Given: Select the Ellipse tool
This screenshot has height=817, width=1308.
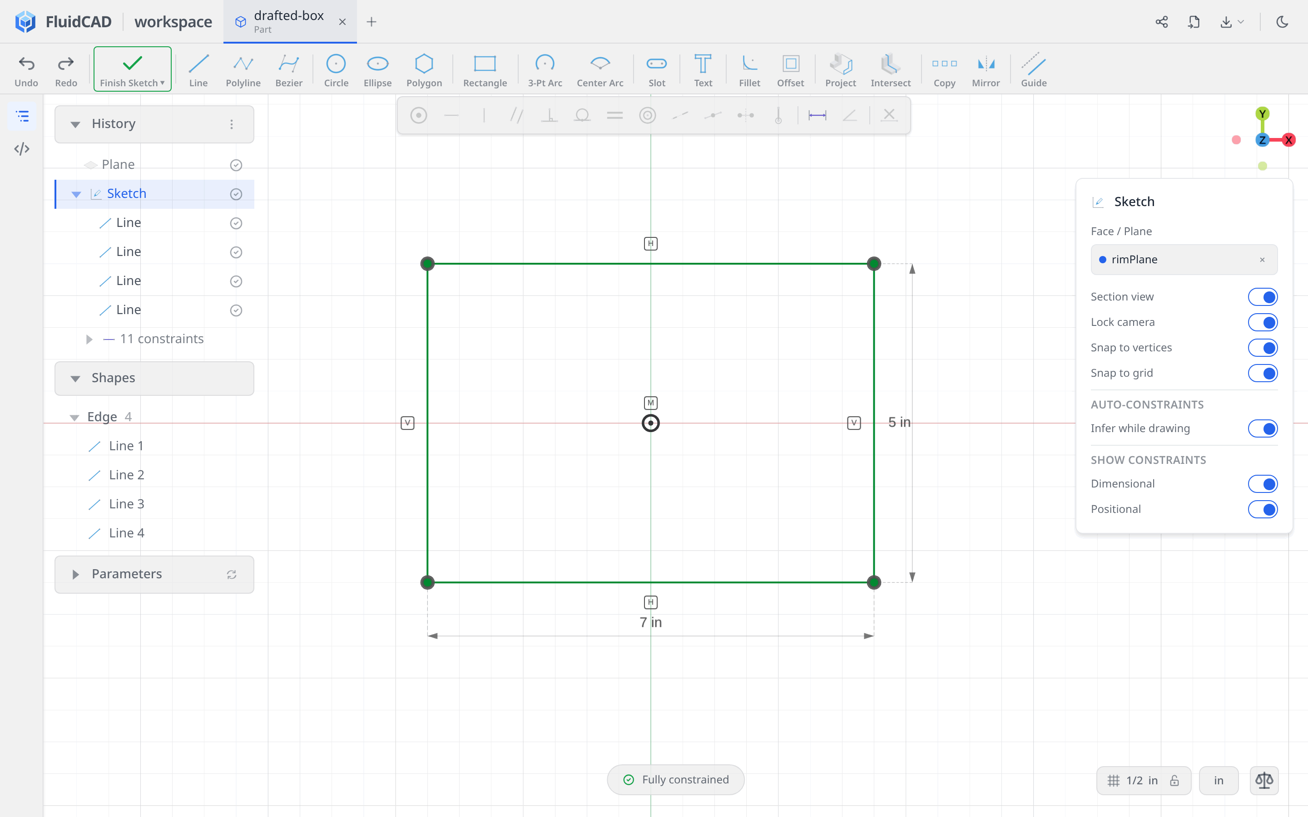Looking at the screenshot, I should click(x=377, y=70).
